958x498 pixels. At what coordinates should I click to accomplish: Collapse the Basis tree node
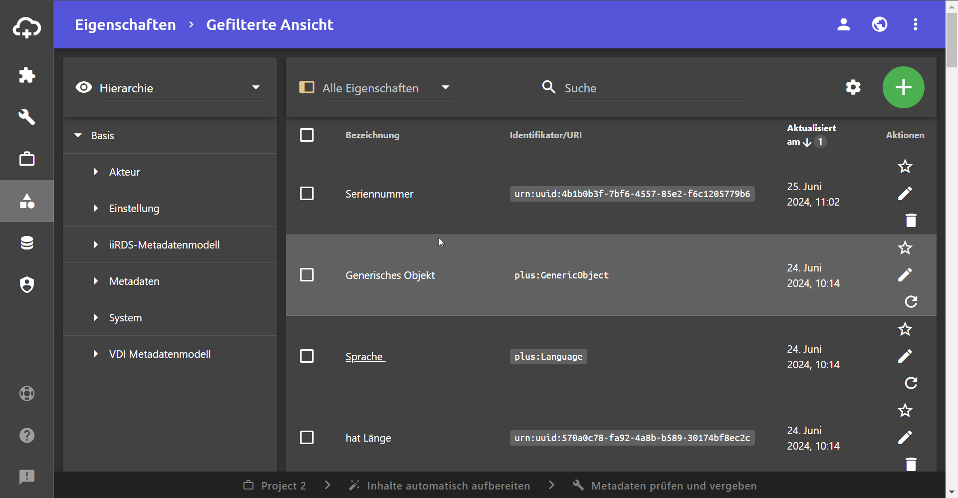pyautogui.click(x=78, y=135)
